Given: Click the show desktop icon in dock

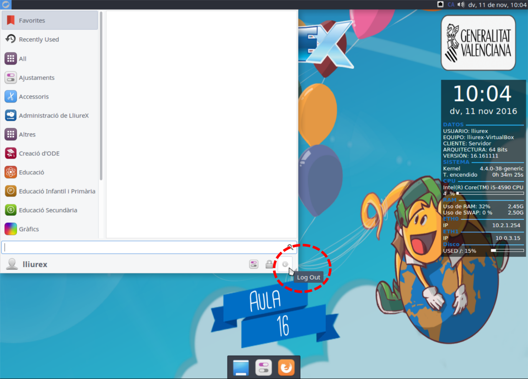Looking at the screenshot, I should point(241,368).
